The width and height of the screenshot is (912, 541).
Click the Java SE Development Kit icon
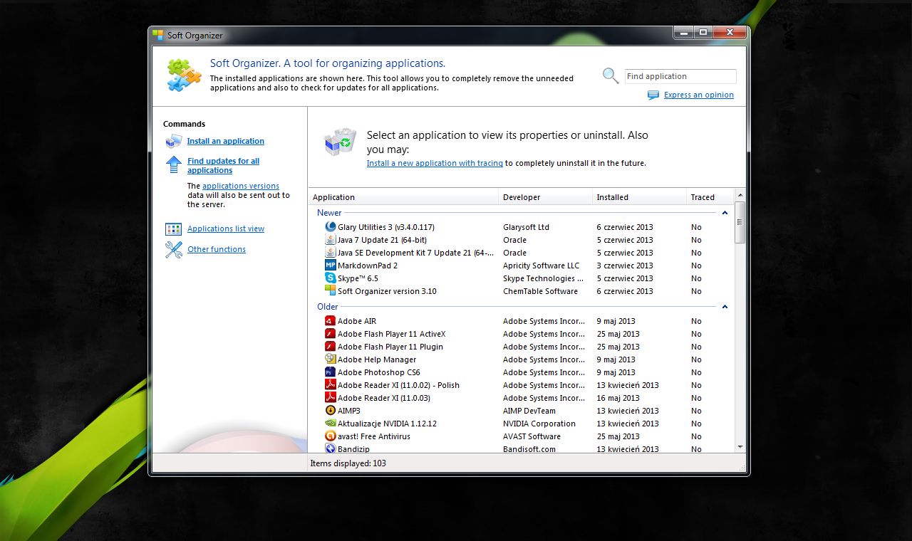point(331,253)
